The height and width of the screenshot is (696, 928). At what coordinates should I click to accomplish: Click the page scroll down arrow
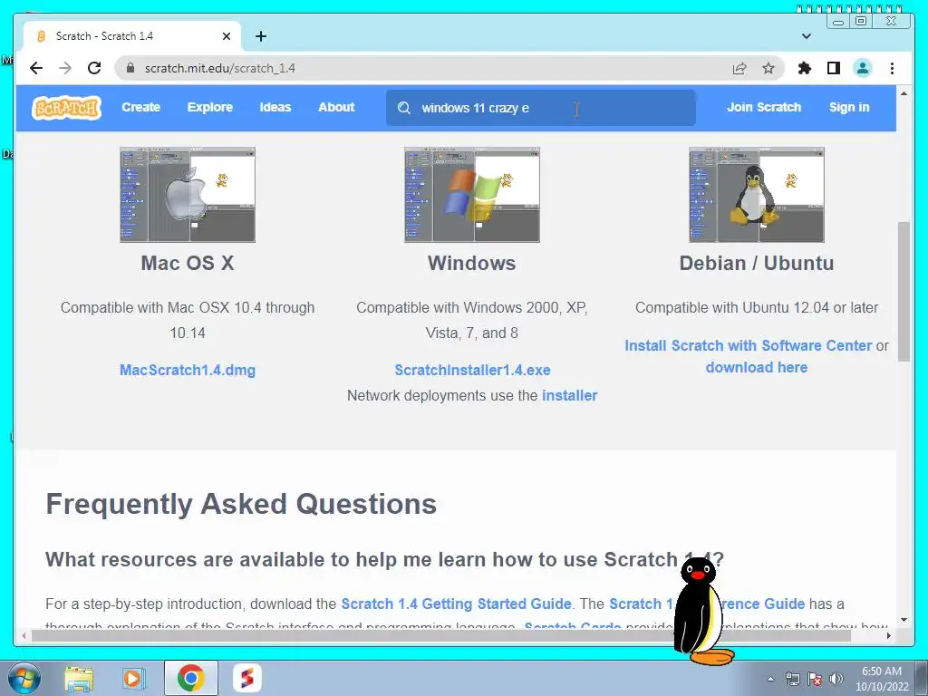click(x=904, y=620)
